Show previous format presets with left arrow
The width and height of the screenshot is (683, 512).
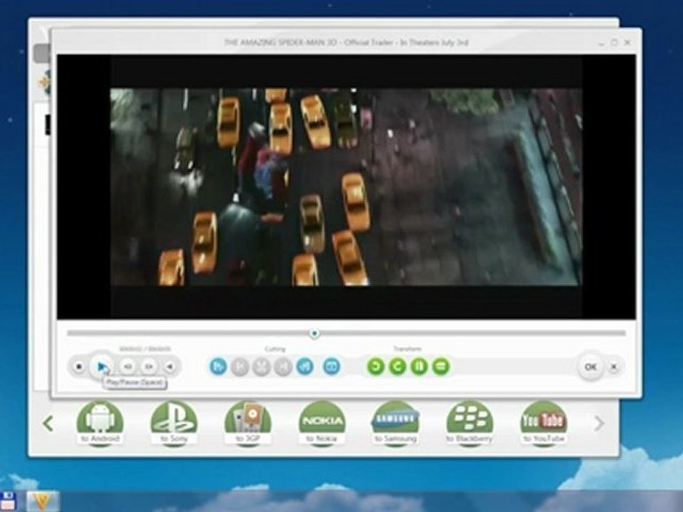coord(48,423)
